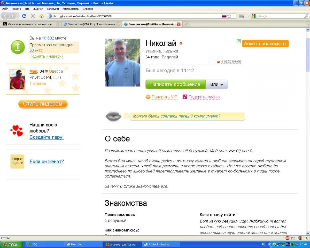Stop loading with the X toolbar icon
This screenshot has height=248, width=310.
33,16
